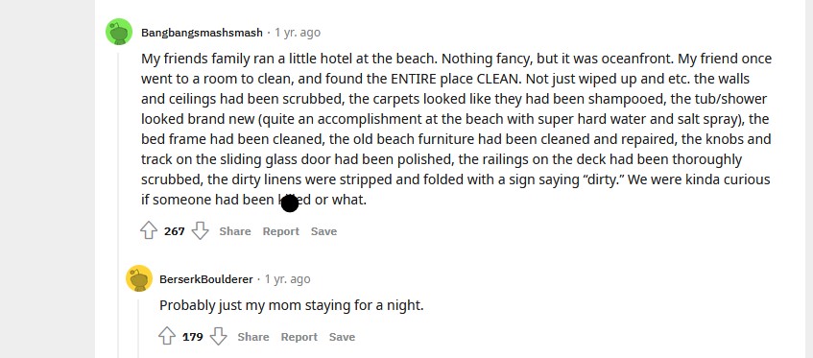Share the hotel cleaning comment

(235, 231)
